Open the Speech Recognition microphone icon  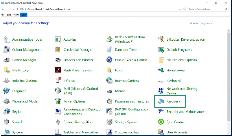click(58, 122)
